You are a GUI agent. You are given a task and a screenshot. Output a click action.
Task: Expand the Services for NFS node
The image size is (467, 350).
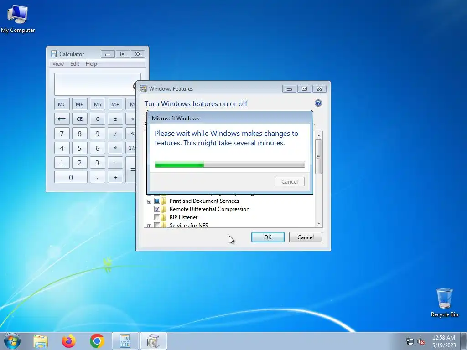pyautogui.click(x=149, y=226)
